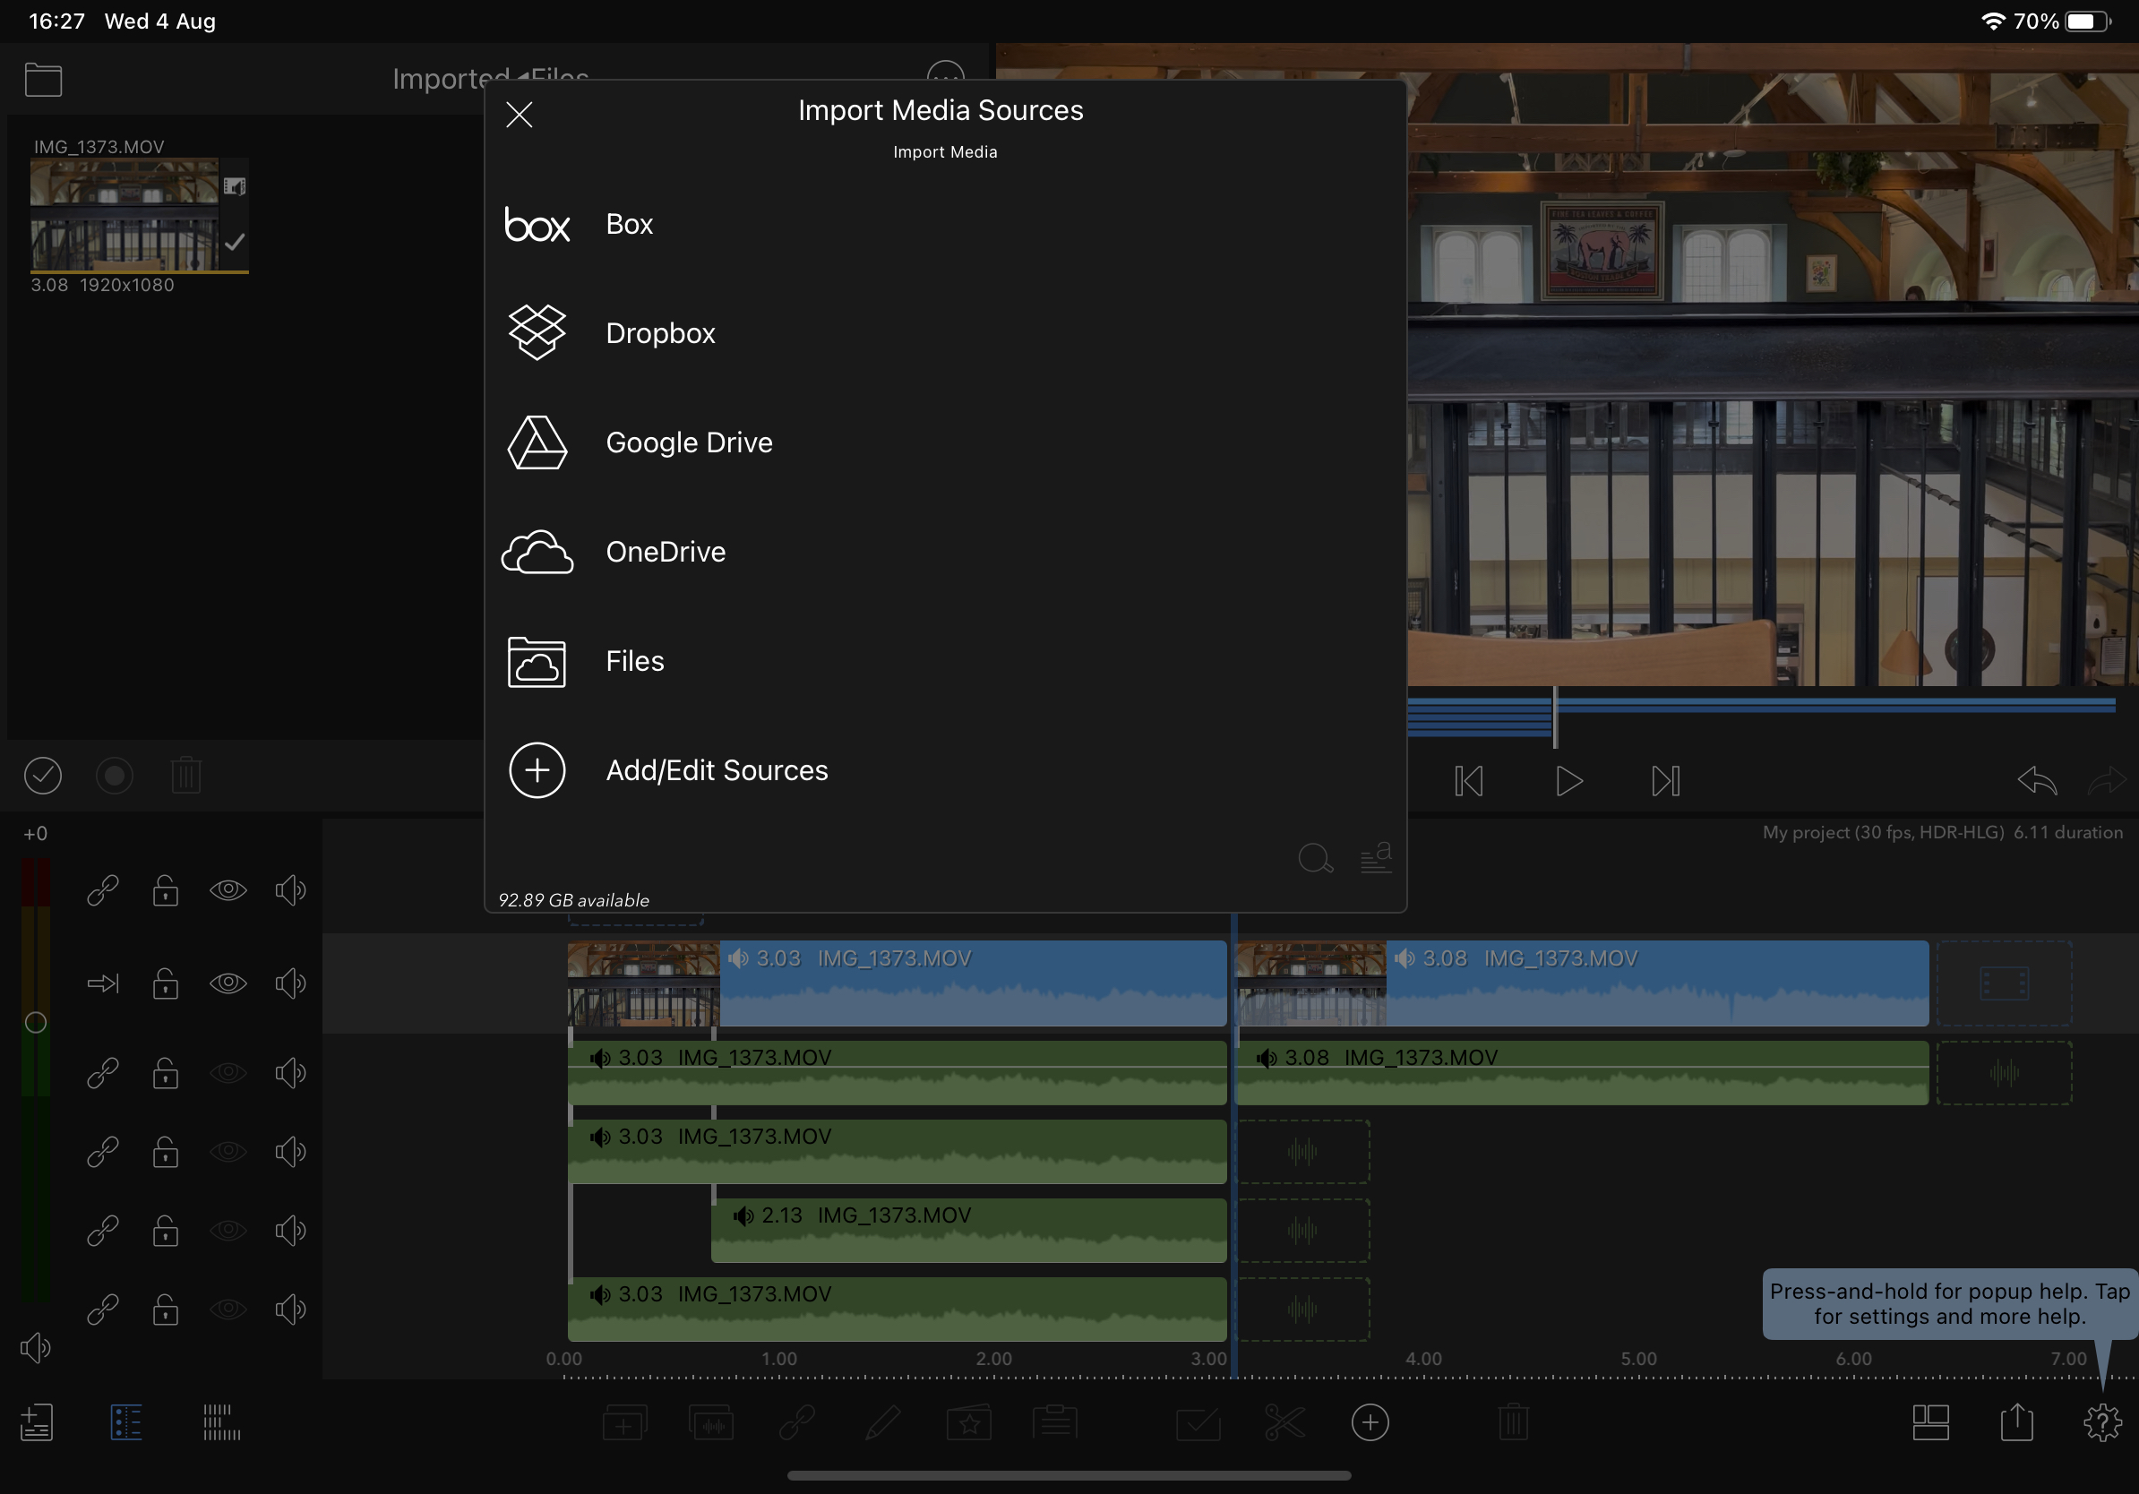This screenshot has height=1494, width=2139.
Task: Toggle the track headers view icon
Action: (x=125, y=1422)
